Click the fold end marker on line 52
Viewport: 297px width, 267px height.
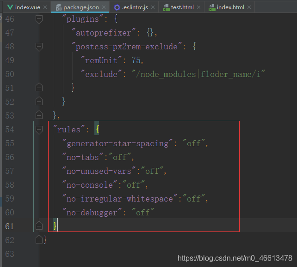coord(39,101)
